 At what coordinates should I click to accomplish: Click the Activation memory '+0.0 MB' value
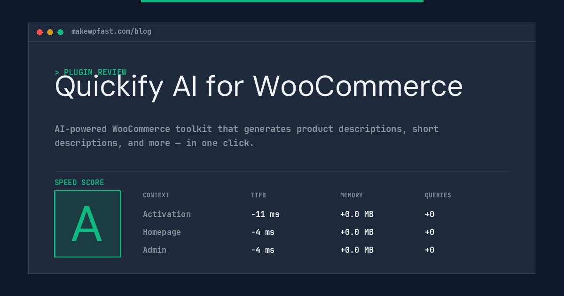click(x=357, y=214)
